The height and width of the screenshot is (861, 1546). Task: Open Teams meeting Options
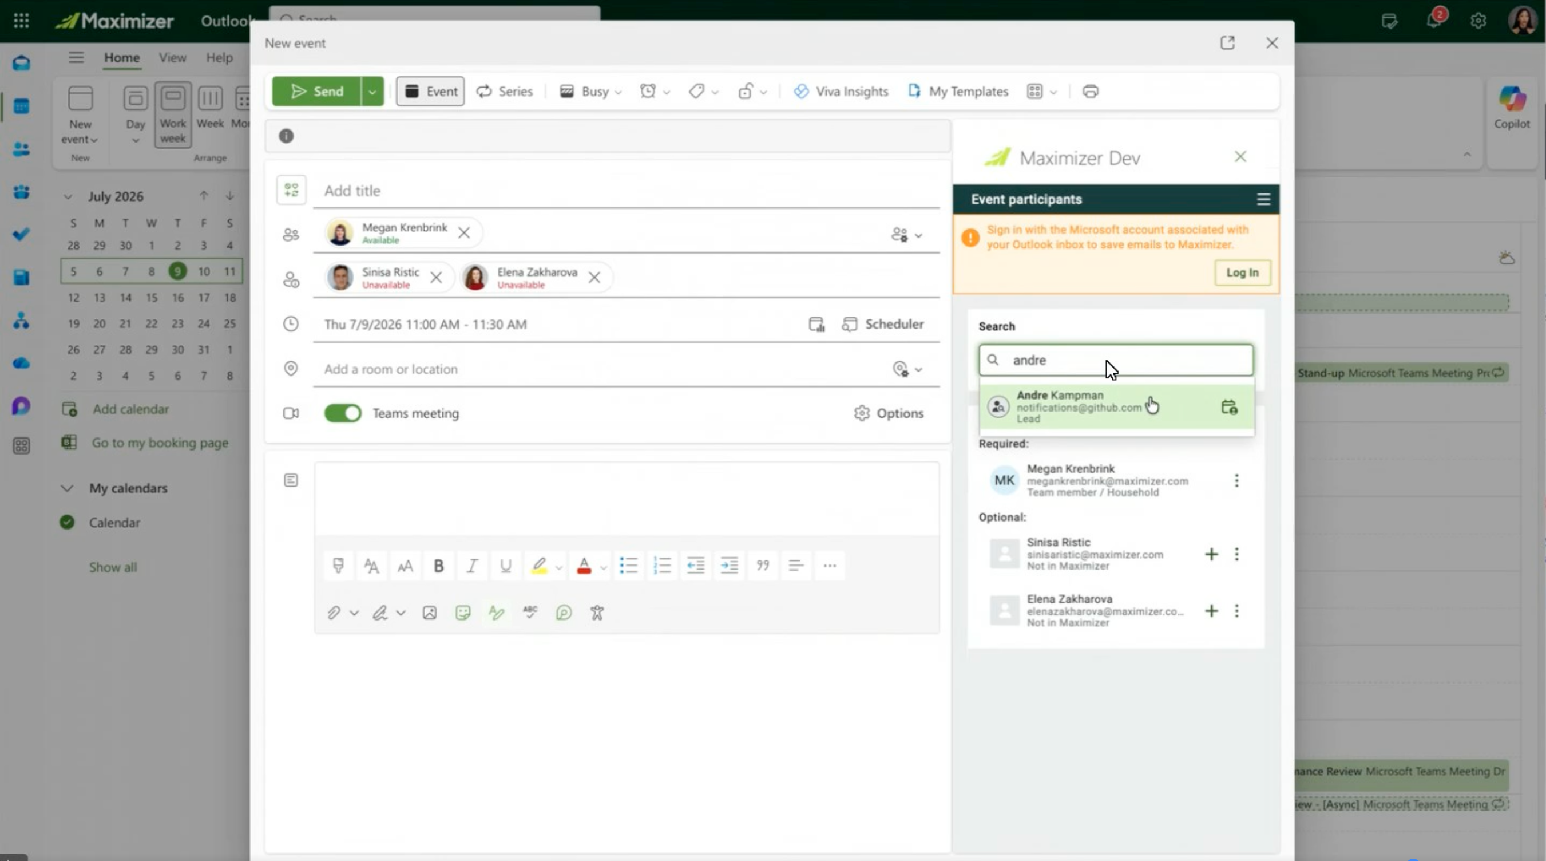tap(889, 413)
